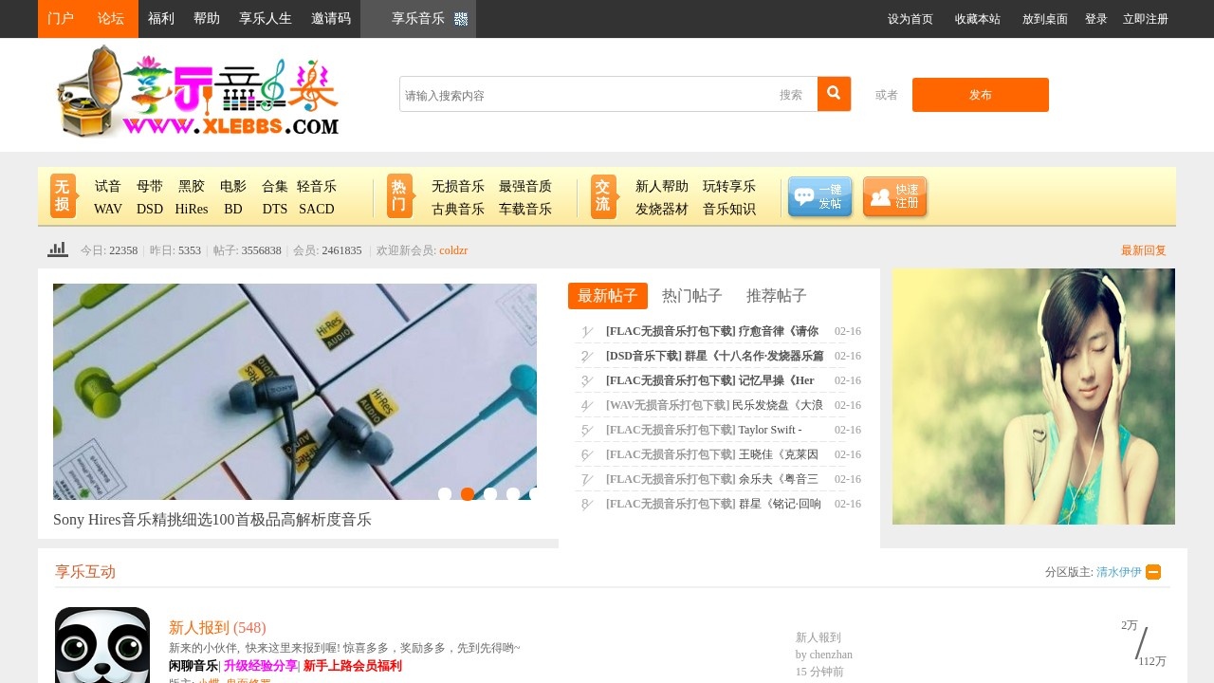
Task: Click the panda forum icon for 新人报到
Action: point(102,647)
